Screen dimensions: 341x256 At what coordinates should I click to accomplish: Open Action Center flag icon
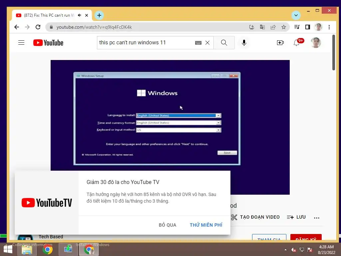pyautogui.click(x=310, y=250)
